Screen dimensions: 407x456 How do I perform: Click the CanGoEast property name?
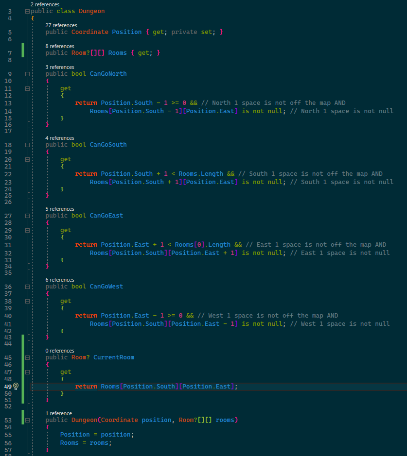[106, 216]
